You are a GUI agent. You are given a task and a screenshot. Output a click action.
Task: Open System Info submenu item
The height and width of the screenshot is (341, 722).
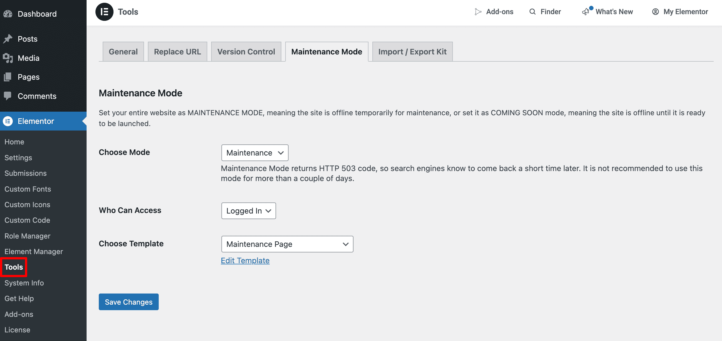24,283
